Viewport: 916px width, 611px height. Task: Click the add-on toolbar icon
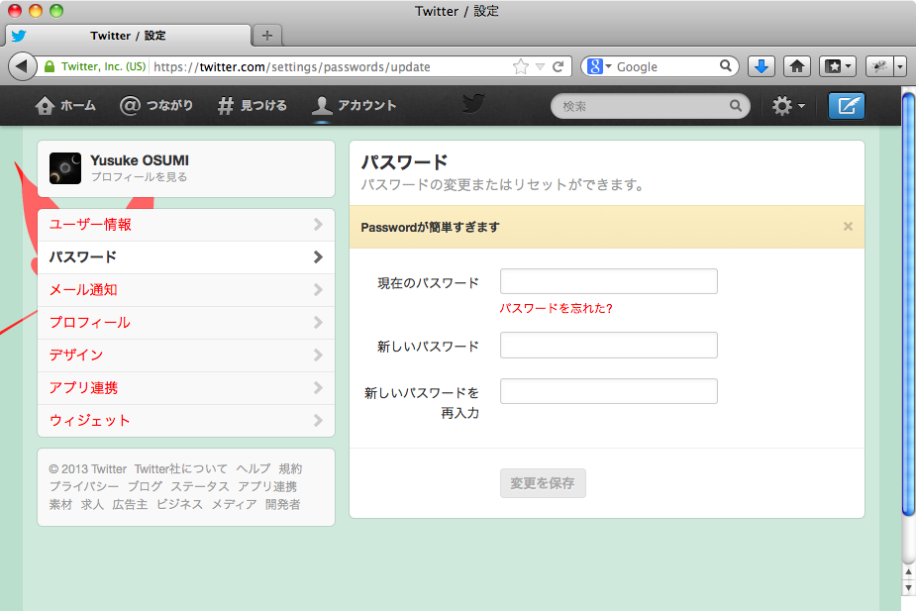coord(879,66)
